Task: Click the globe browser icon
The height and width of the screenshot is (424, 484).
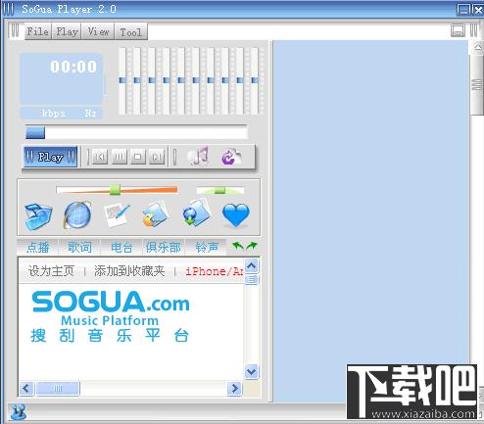Action: [77, 214]
